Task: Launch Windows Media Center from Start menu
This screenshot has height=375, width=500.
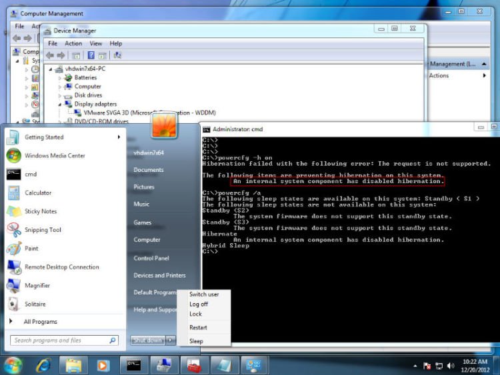Action: [63, 156]
